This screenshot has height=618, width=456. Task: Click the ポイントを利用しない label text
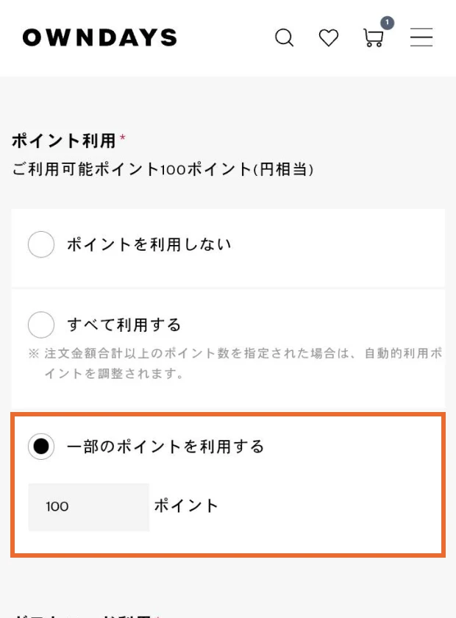(x=149, y=244)
